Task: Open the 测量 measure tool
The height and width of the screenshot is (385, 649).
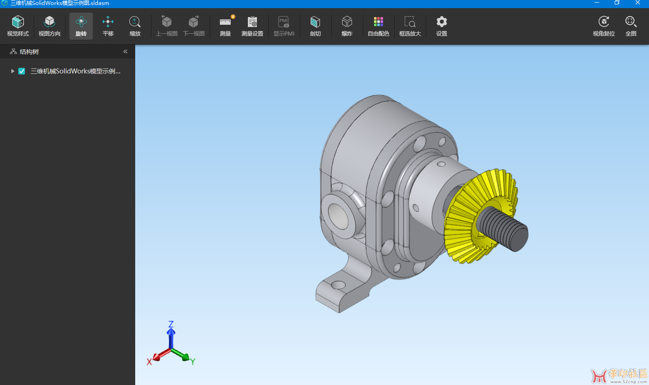Action: [225, 26]
